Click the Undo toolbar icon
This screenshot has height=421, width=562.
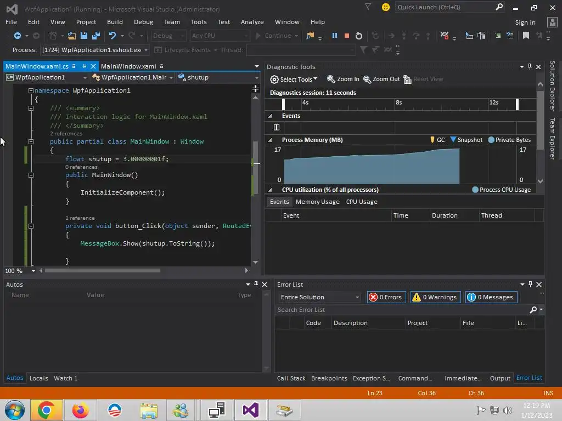coord(113,36)
